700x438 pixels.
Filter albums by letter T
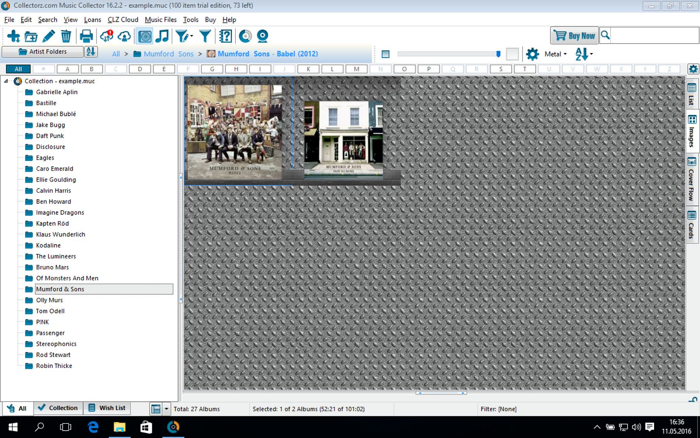(525, 69)
